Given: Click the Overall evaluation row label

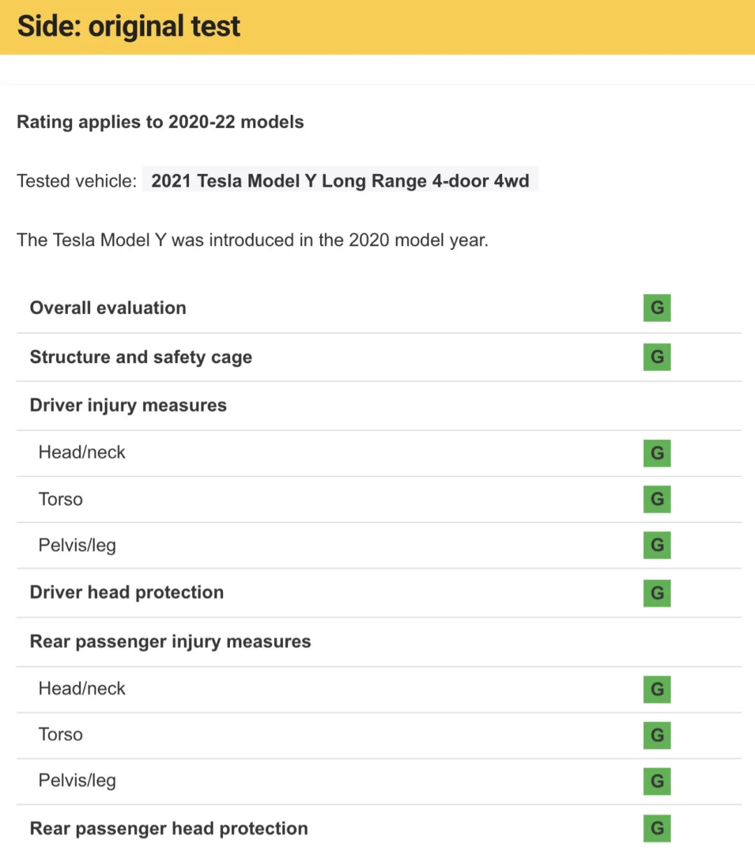Looking at the screenshot, I should [x=108, y=308].
